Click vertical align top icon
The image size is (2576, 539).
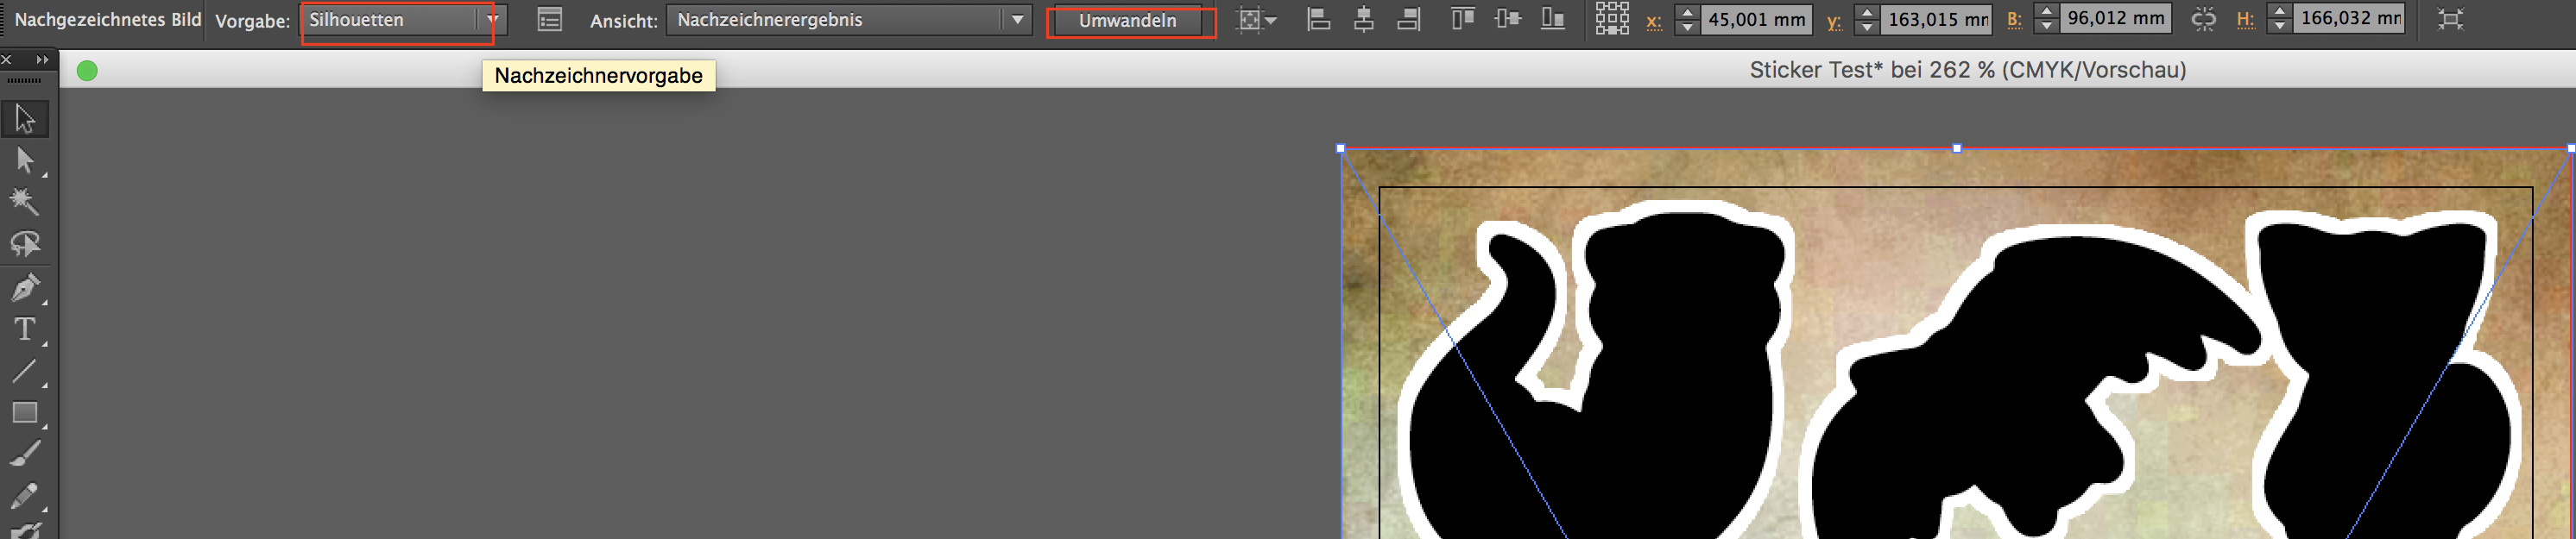pyautogui.click(x=1463, y=18)
